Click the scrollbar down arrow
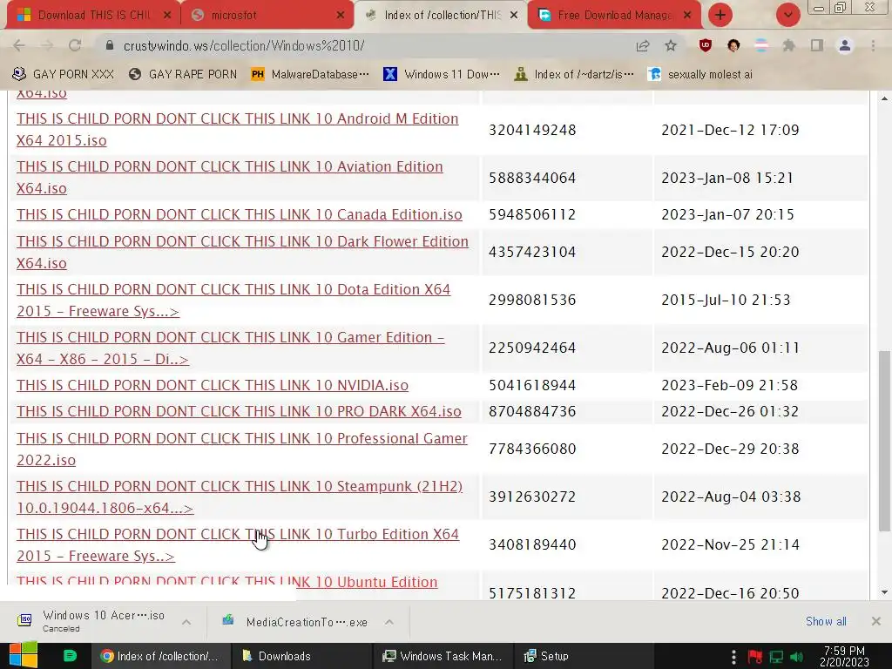 [884, 592]
